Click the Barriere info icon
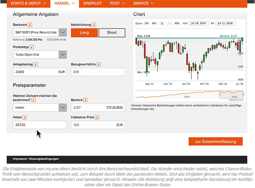The image size is (255, 188). [x=86, y=100]
